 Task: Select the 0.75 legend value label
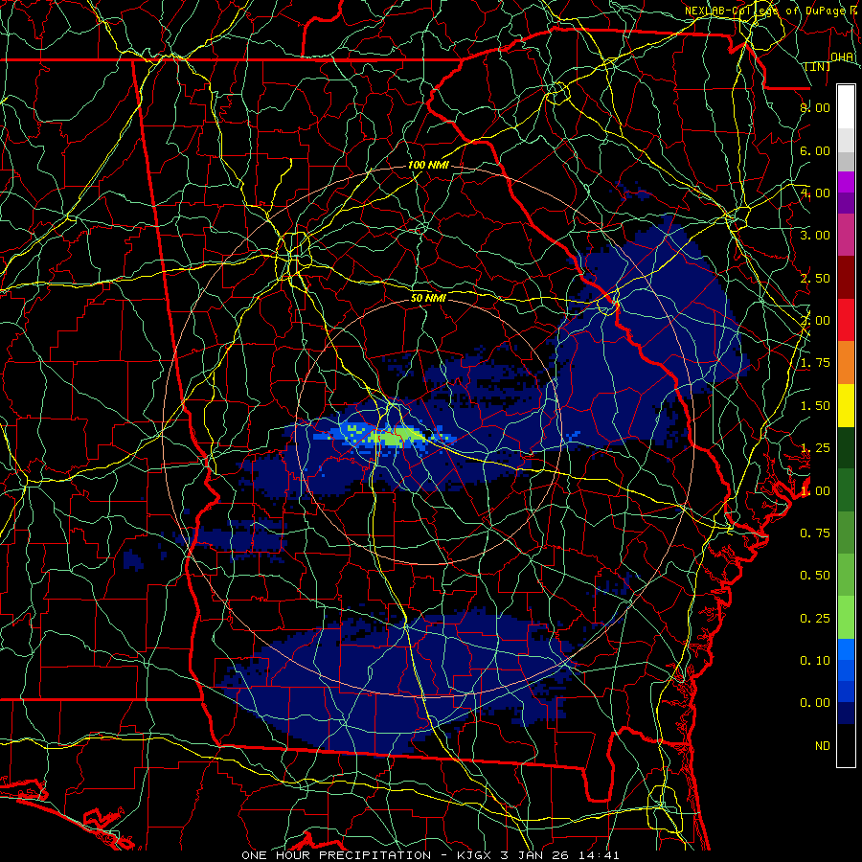pyautogui.click(x=815, y=533)
